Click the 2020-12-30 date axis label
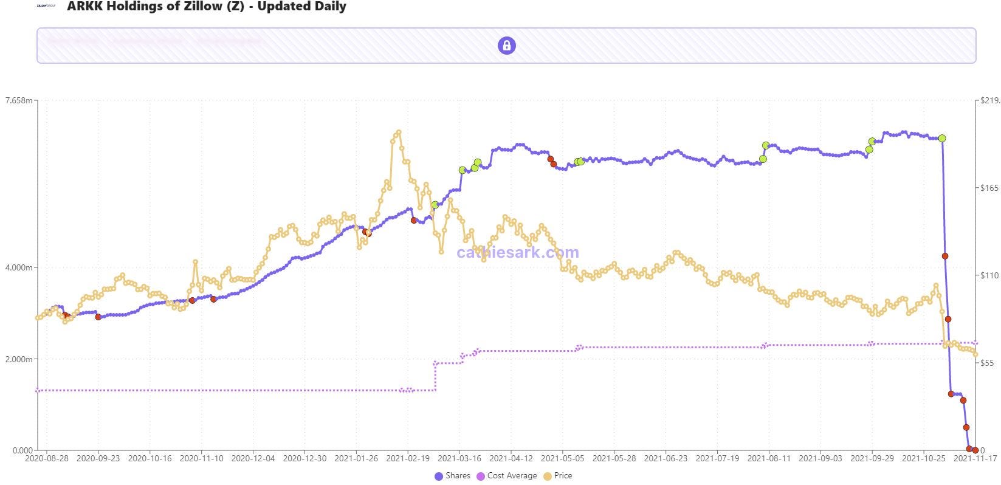This screenshot has width=1001, height=485. click(304, 459)
